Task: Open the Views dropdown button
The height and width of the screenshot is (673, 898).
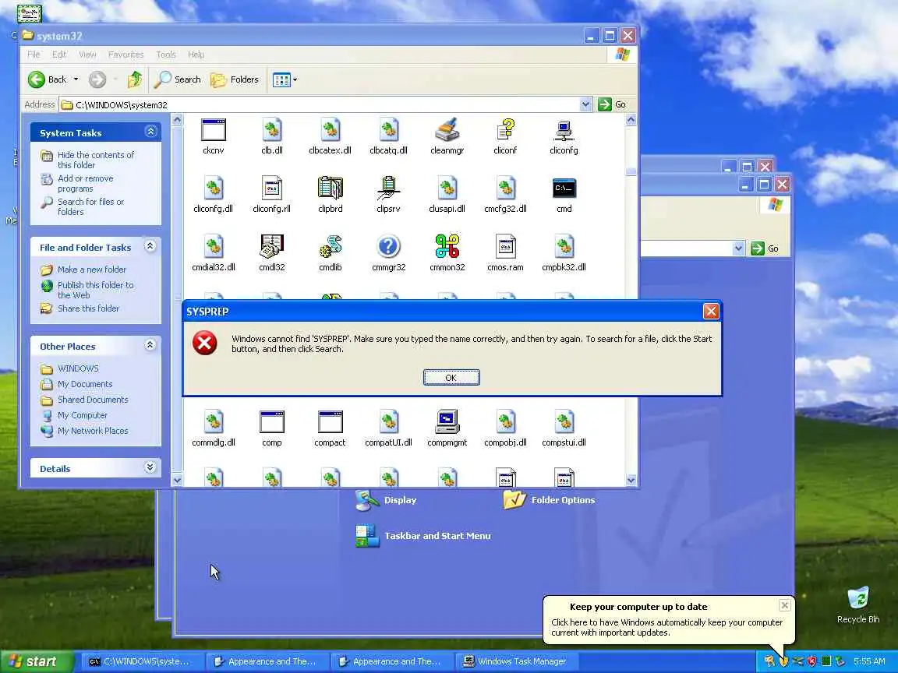Action: coord(285,79)
